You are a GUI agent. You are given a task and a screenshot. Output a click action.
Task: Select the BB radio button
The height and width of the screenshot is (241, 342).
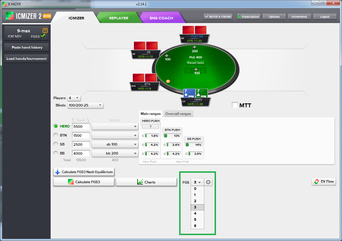(x=56, y=153)
